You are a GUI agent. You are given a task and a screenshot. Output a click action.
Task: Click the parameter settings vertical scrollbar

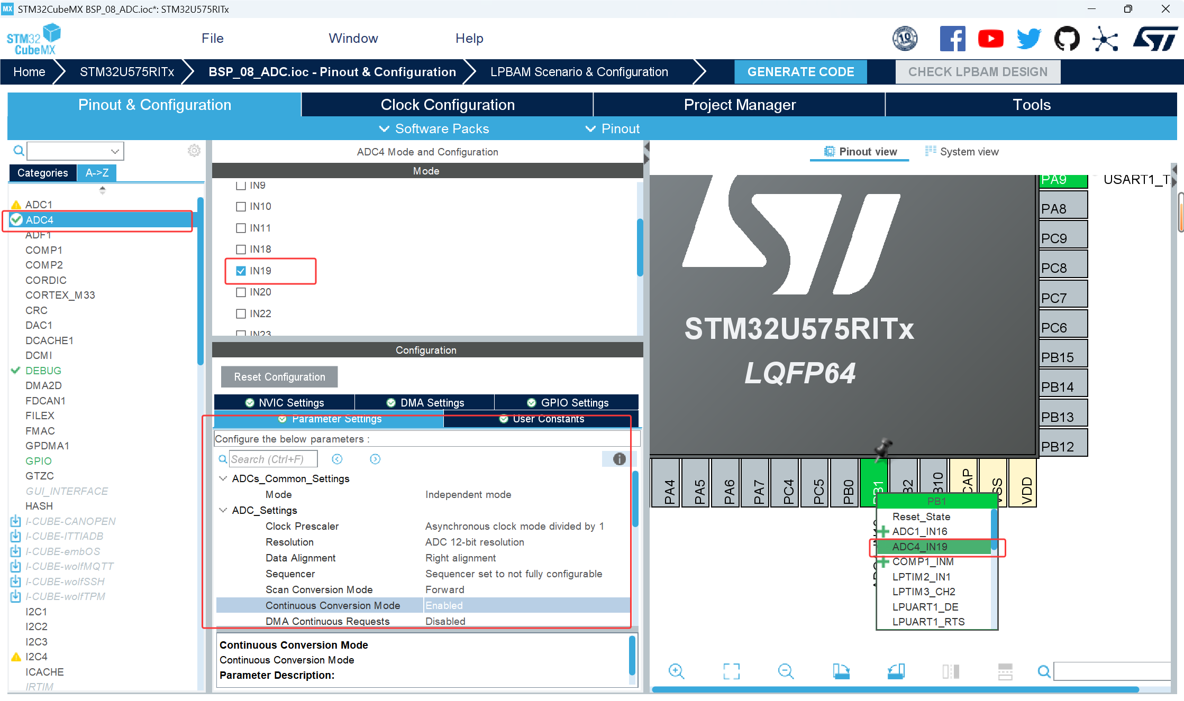pos(635,498)
